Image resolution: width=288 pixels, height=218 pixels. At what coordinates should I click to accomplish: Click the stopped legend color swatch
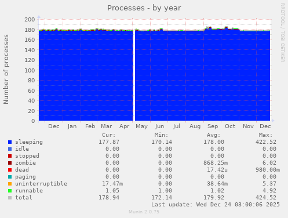[x=10, y=156]
